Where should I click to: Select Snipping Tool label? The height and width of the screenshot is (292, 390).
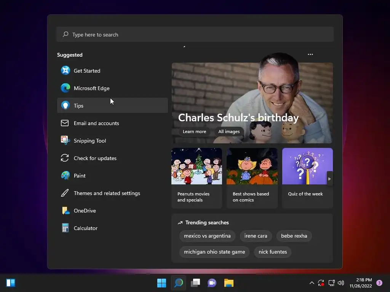click(90, 141)
